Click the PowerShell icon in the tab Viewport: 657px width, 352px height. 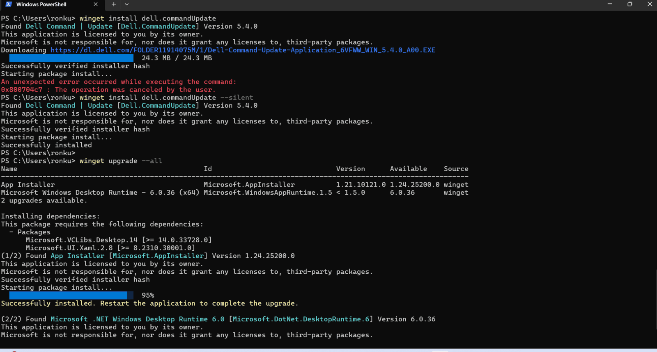(9, 4)
